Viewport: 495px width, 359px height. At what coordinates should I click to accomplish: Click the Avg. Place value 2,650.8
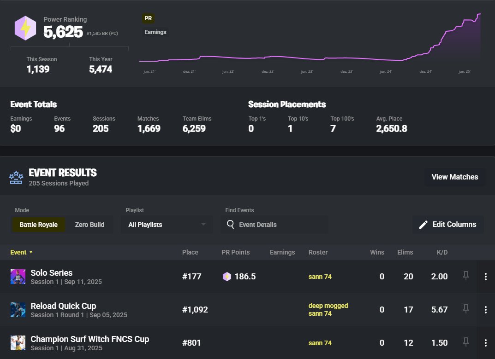pyautogui.click(x=392, y=128)
